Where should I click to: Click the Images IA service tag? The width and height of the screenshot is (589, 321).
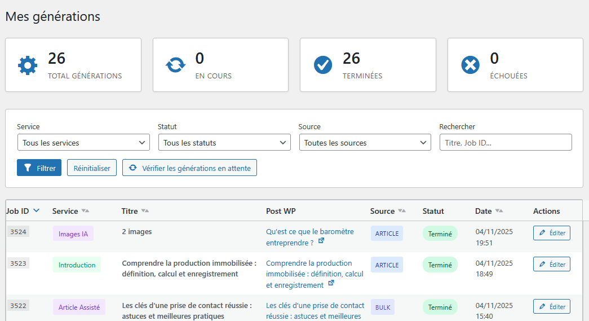(x=73, y=234)
